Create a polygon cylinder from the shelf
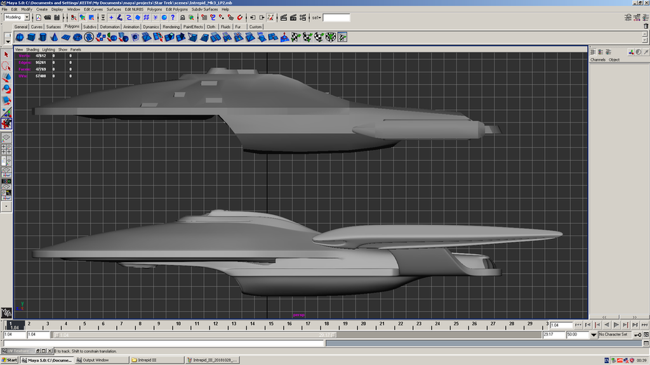The height and width of the screenshot is (365, 650). [43, 37]
